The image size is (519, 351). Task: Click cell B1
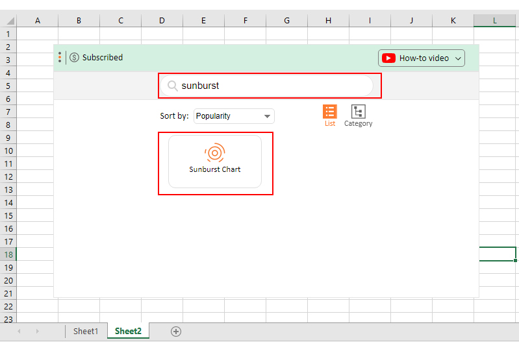pyautogui.click(x=79, y=34)
